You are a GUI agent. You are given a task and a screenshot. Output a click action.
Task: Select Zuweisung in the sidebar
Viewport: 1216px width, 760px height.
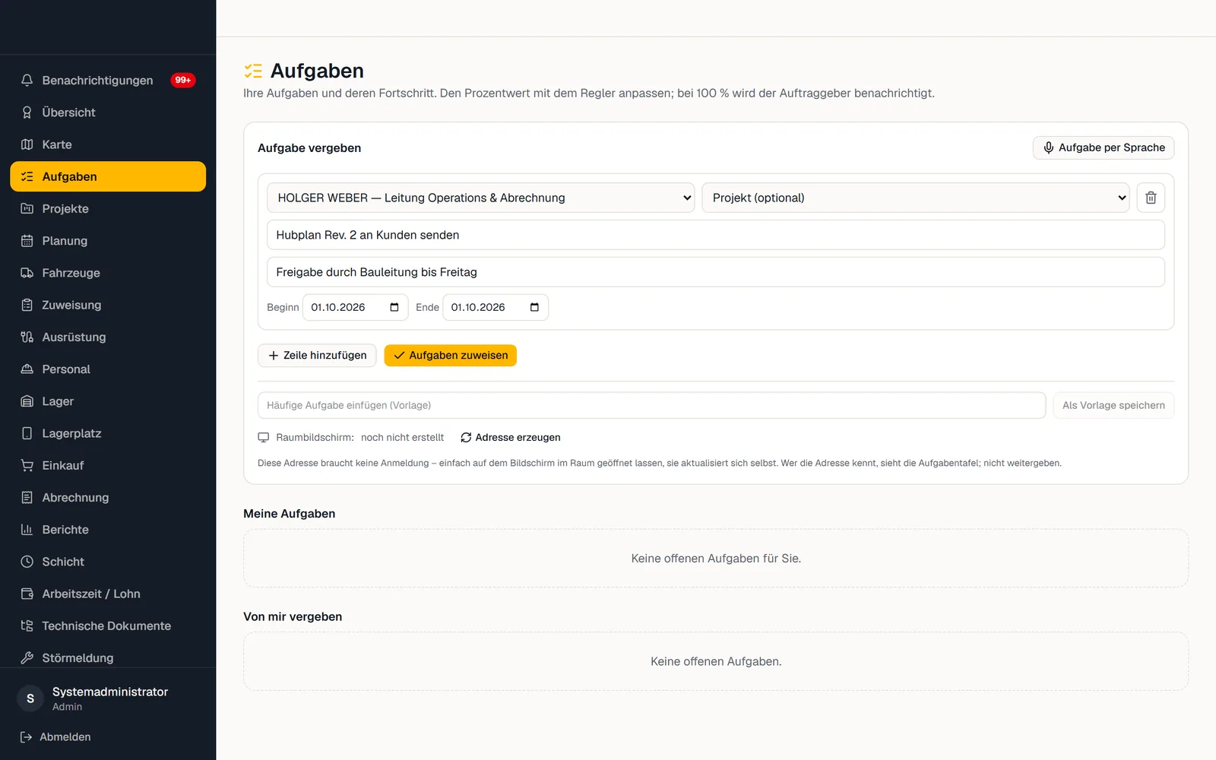pyautogui.click(x=108, y=305)
